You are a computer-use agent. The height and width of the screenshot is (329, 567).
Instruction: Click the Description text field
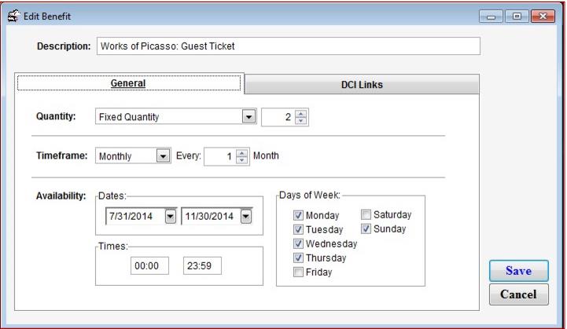coord(287,46)
